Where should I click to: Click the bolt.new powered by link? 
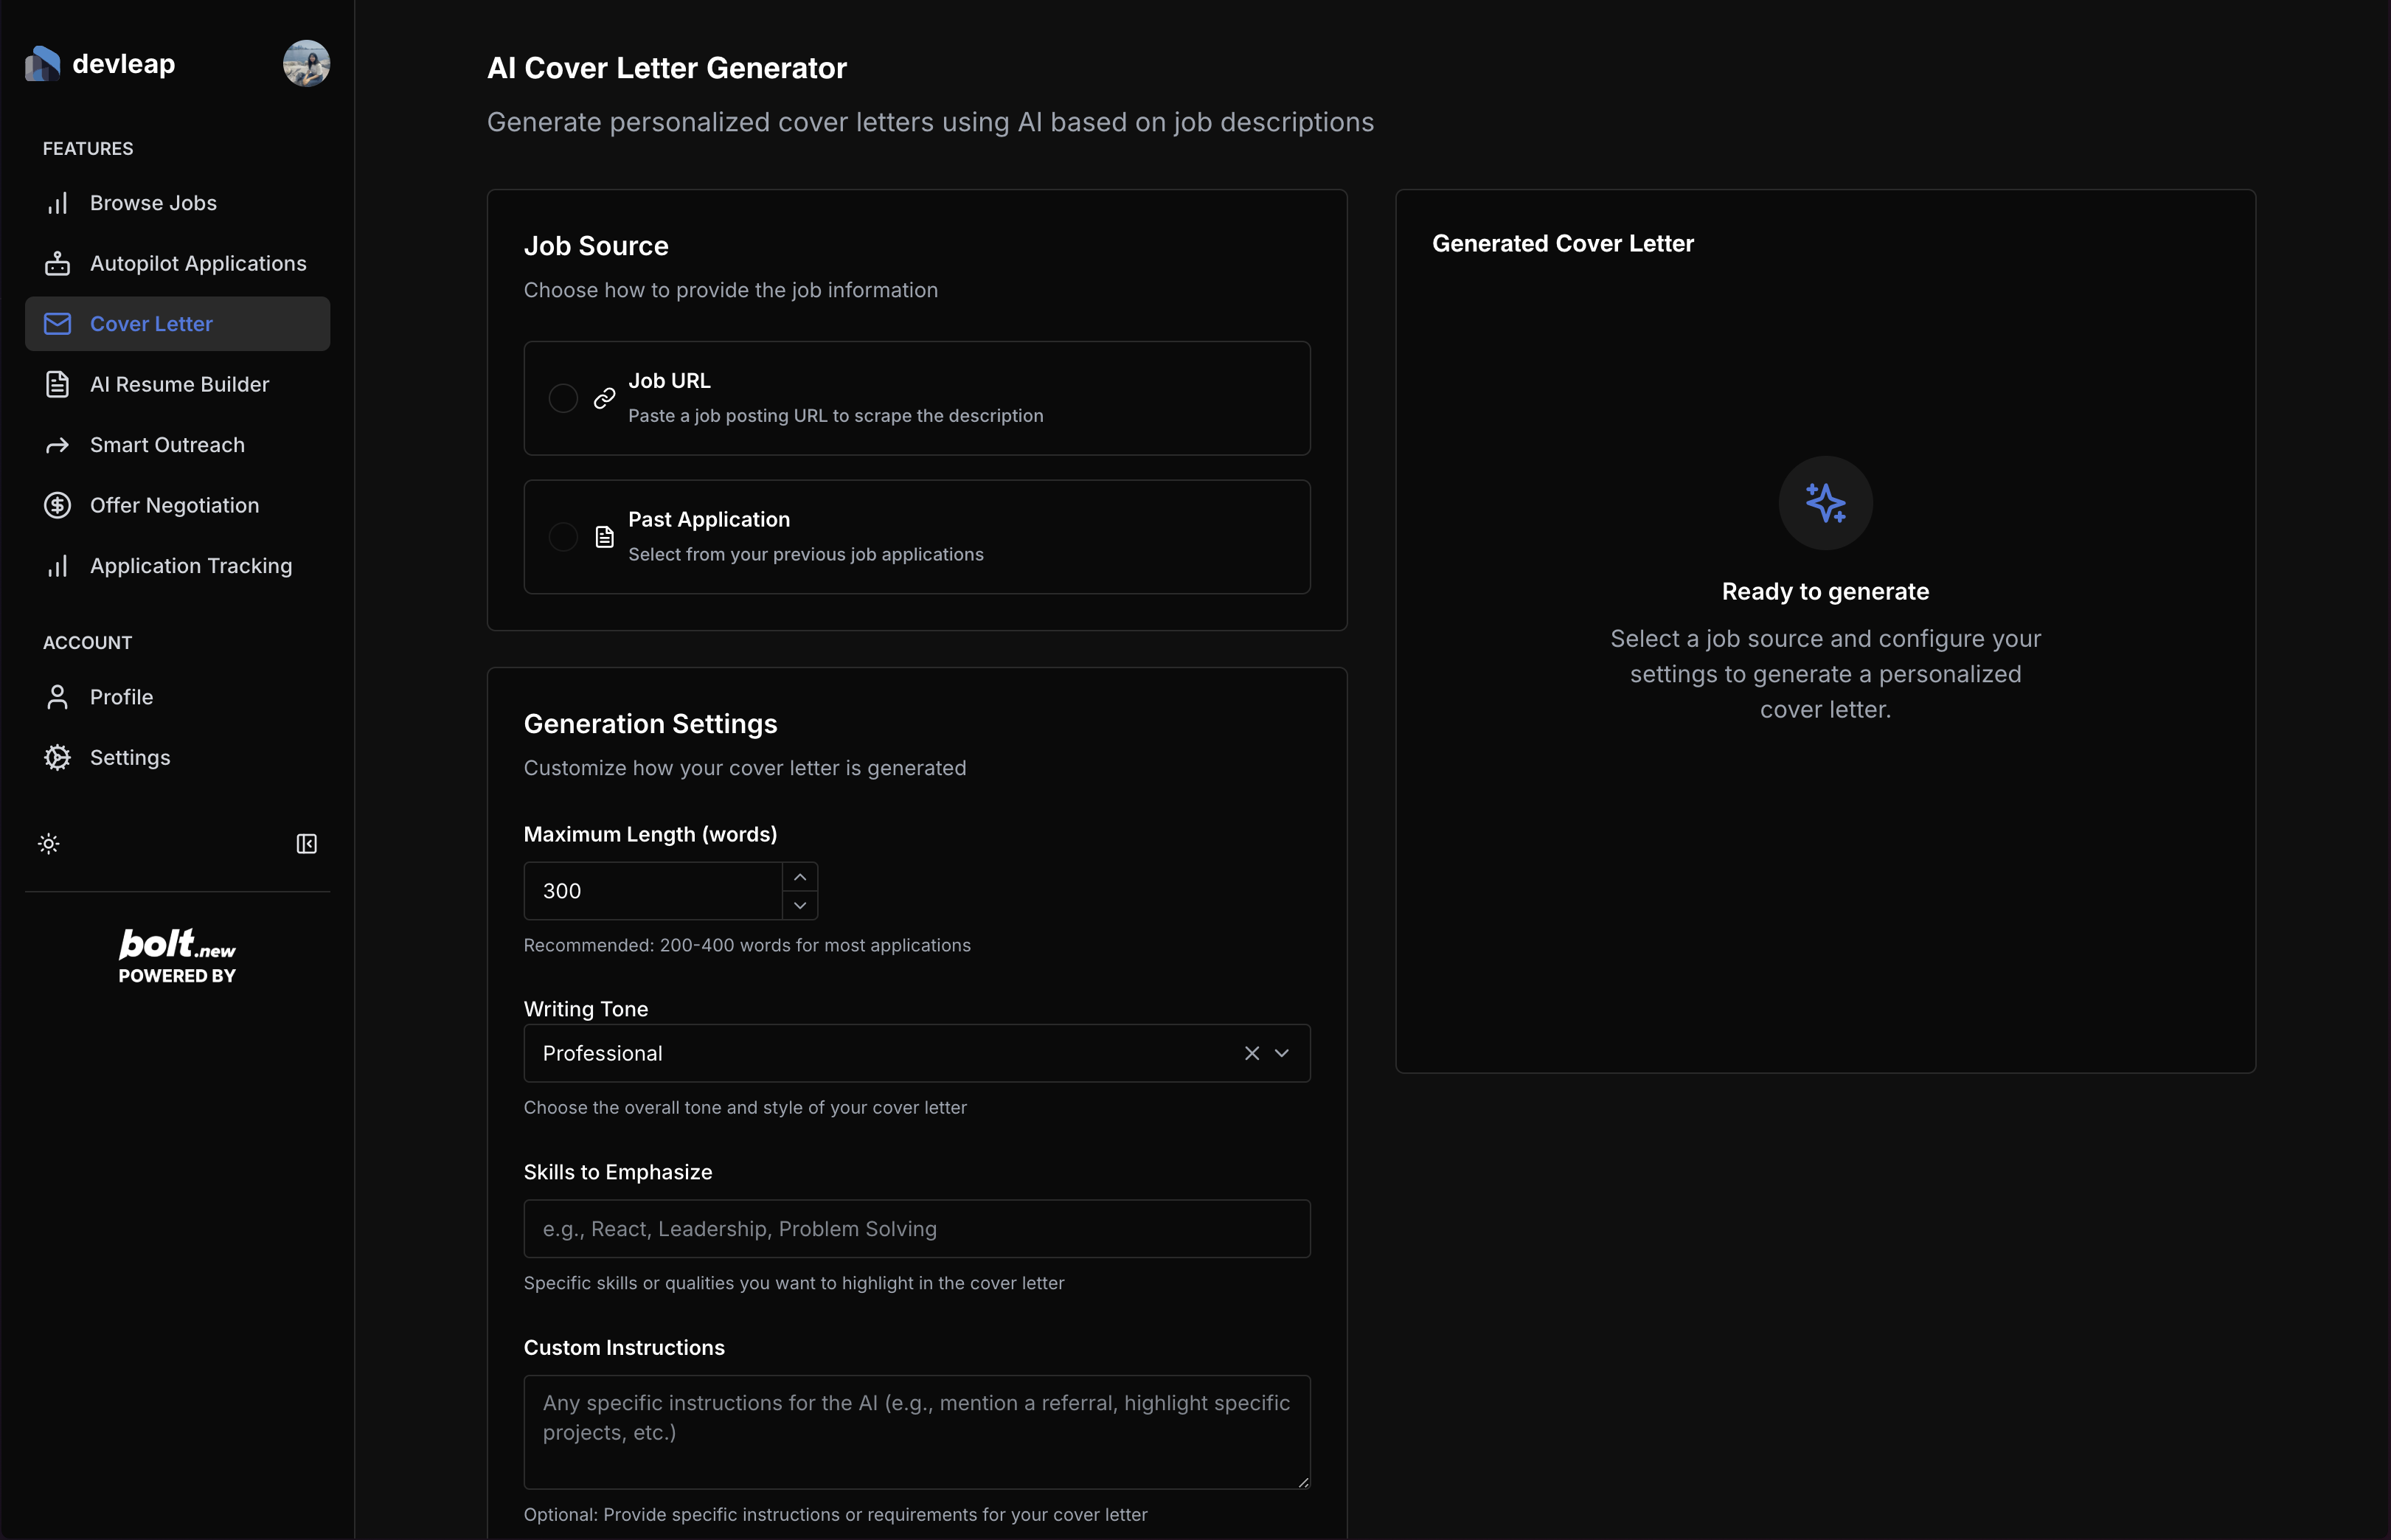(177, 956)
